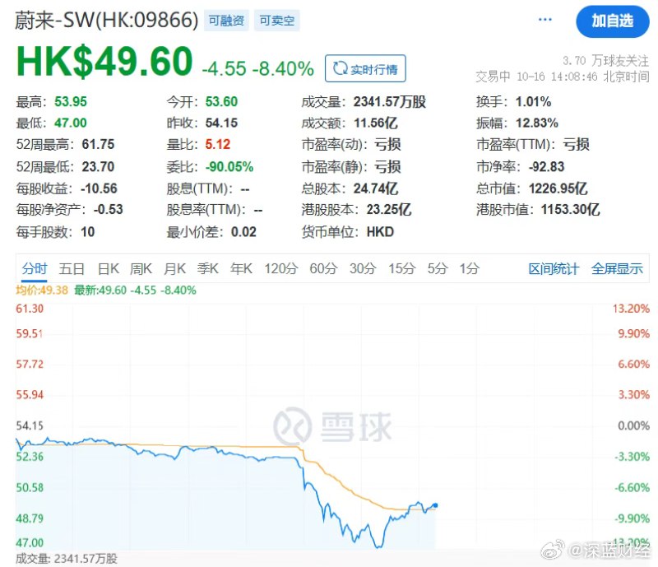This screenshot has width=658, height=567.
Task: Click the 每手股数 value 10
Action: point(88,232)
